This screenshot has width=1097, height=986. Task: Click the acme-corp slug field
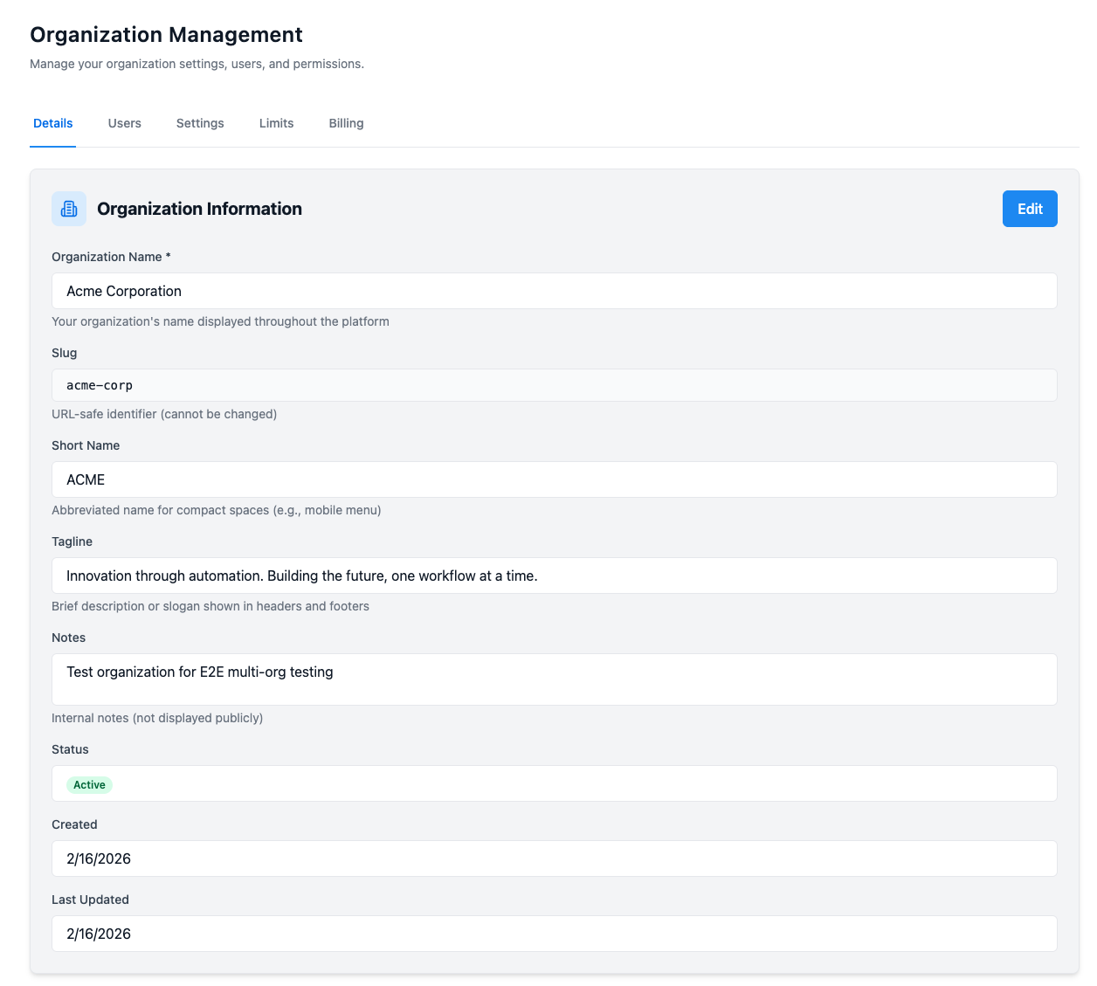[x=554, y=385]
